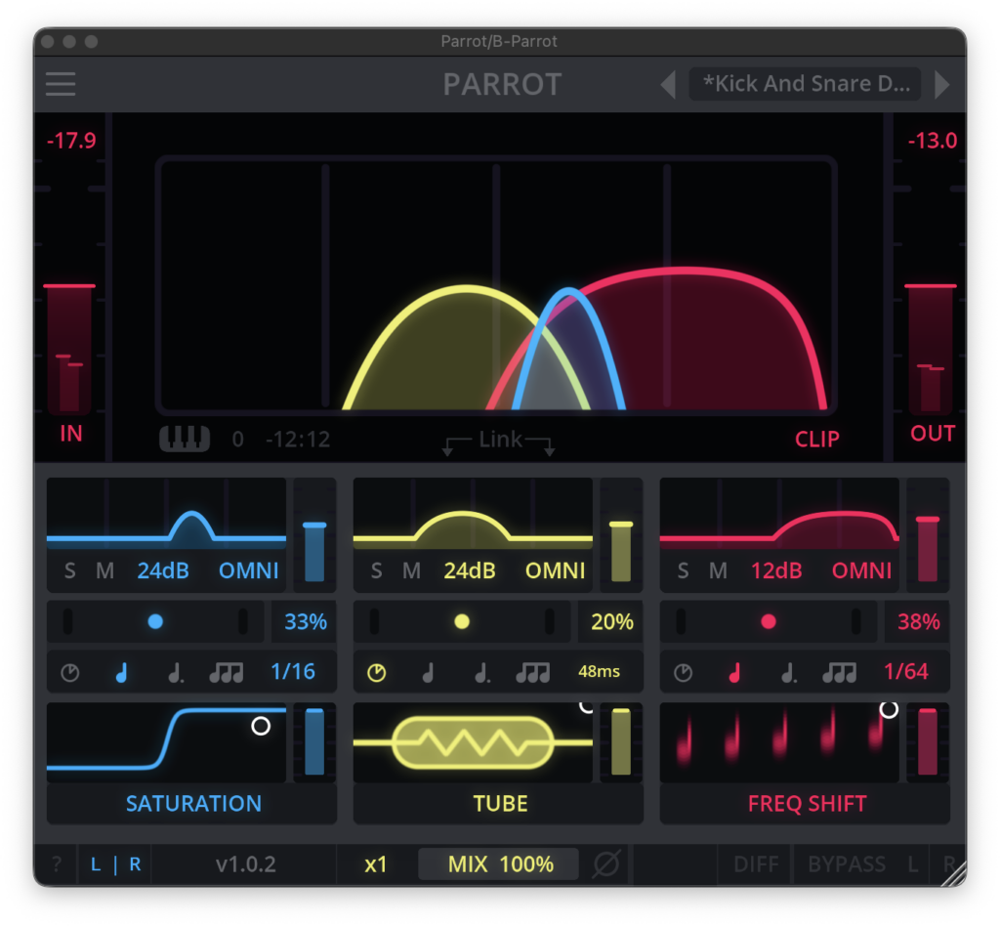Solo the blue Saturation band

coord(70,570)
